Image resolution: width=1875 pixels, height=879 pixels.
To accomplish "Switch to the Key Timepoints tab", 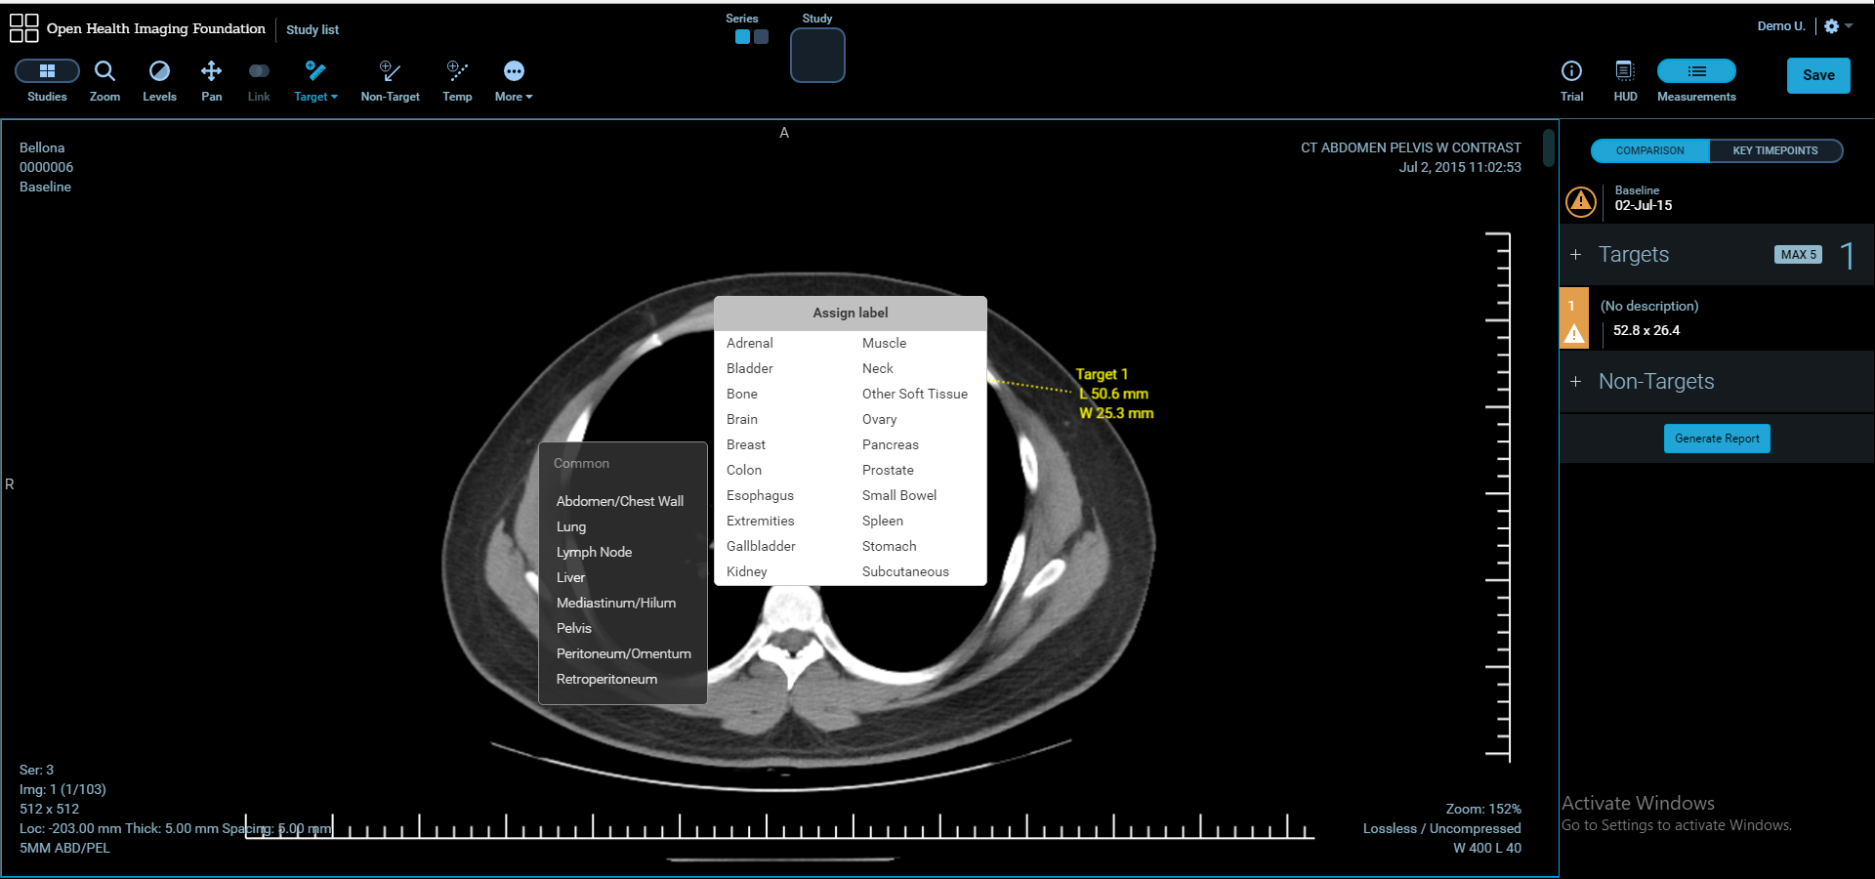I will 1774,150.
